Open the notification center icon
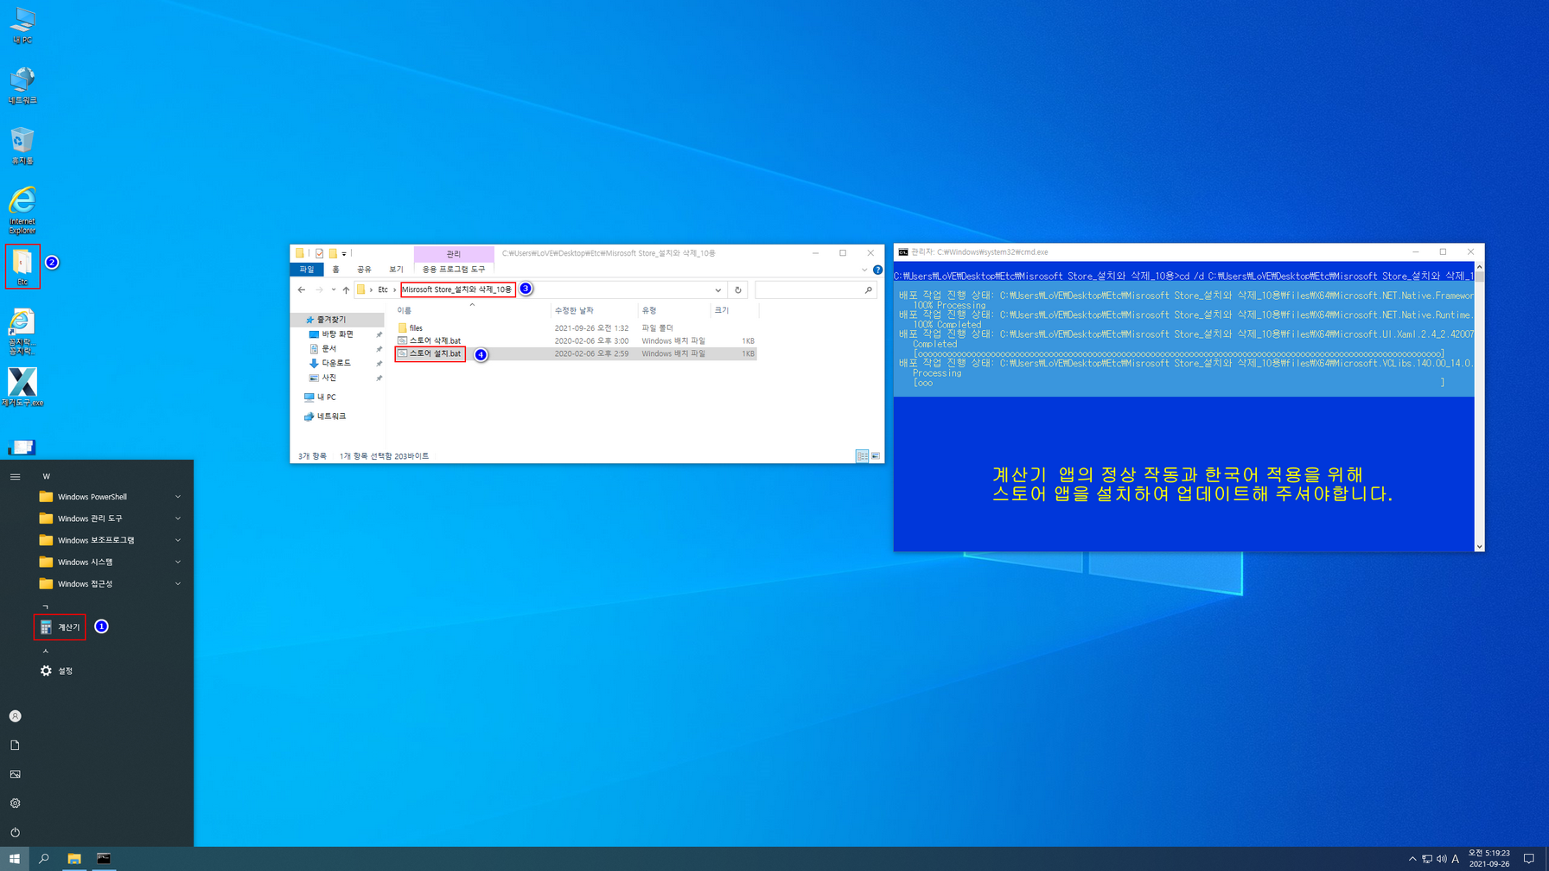 click(x=1529, y=859)
